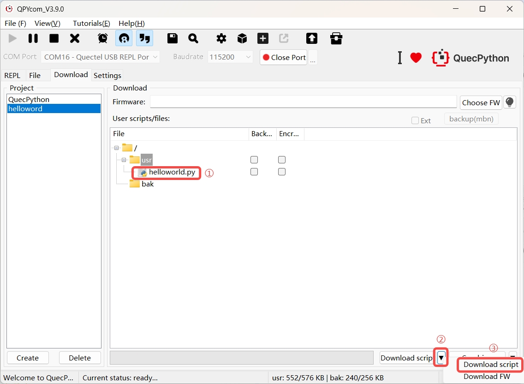This screenshot has width=524, height=384.
Task: Click the pause icon in the toolbar
Action: tap(33, 38)
